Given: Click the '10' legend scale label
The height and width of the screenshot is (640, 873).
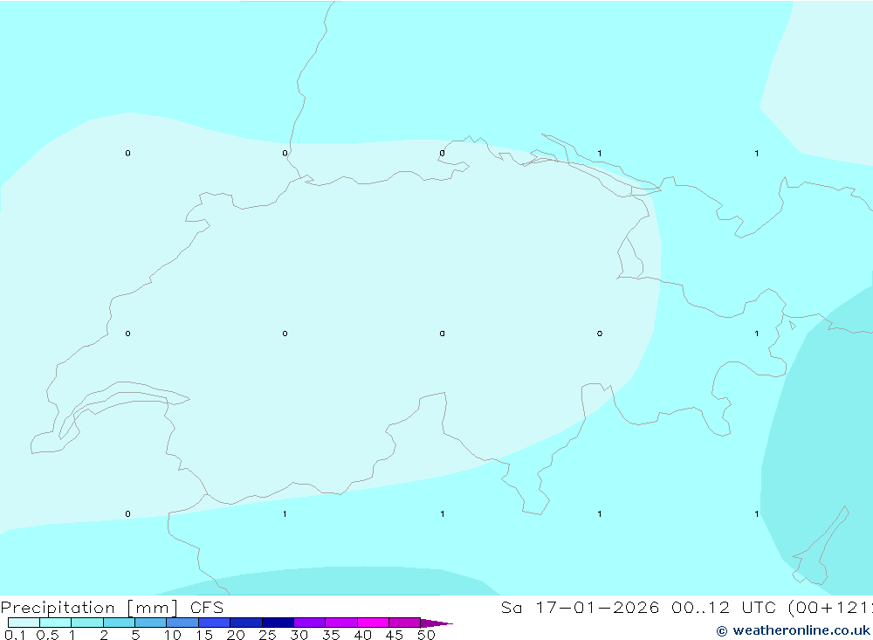Looking at the screenshot, I should pyautogui.click(x=173, y=635).
